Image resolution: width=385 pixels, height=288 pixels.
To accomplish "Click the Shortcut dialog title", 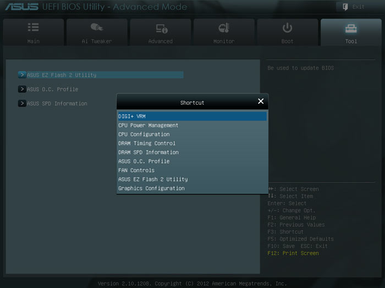I will pyautogui.click(x=193, y=103).
